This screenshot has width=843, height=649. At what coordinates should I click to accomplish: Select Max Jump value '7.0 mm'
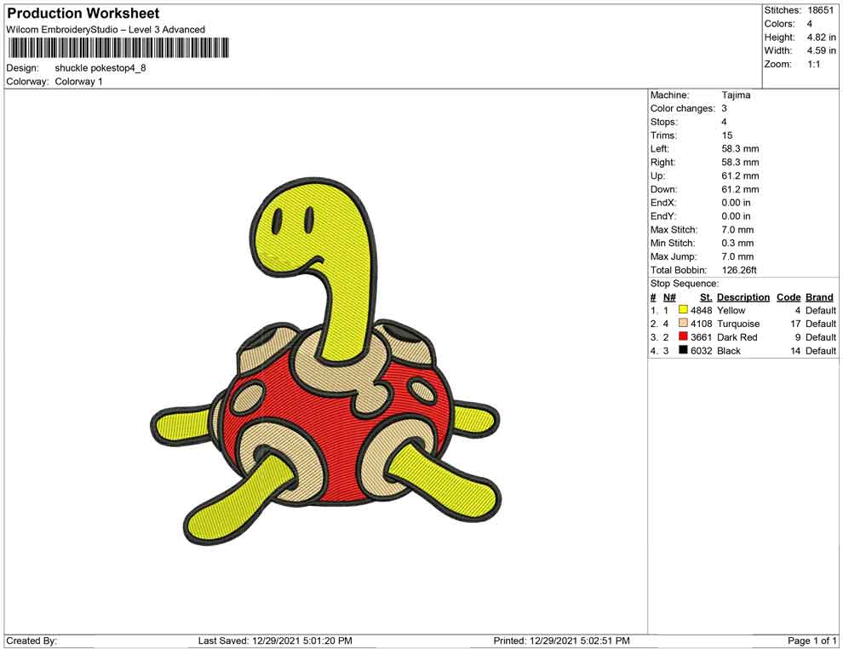[x=737, y=256]
